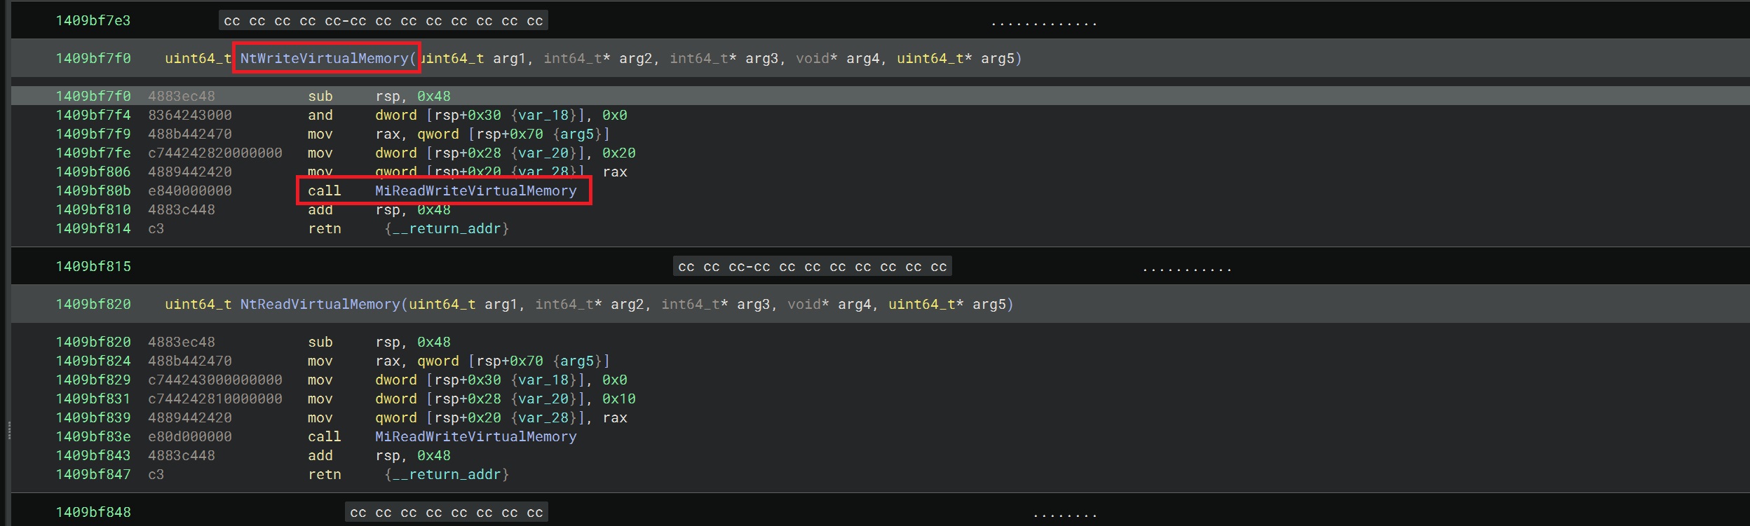
Task: Select address 1409bf843 add instruction
Action: point(93,455)
